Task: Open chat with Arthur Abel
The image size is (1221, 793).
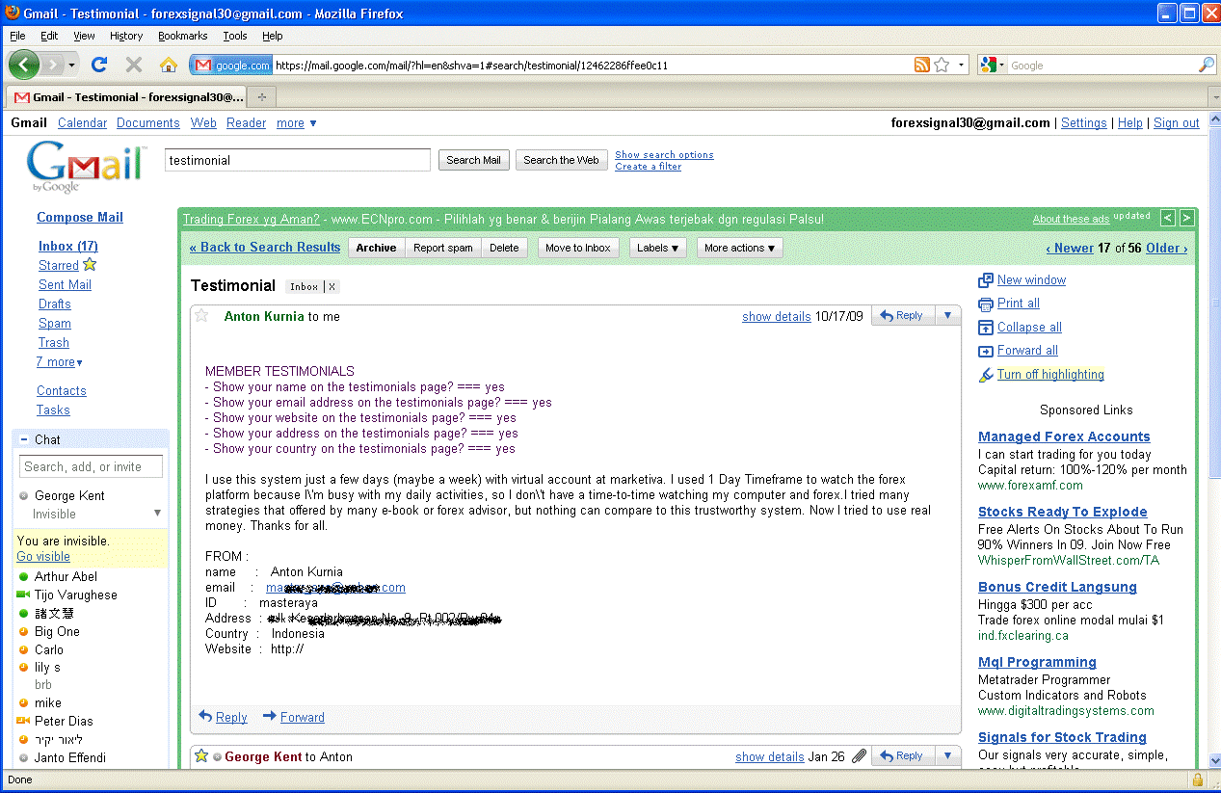Action: click(x=66, y=576)
